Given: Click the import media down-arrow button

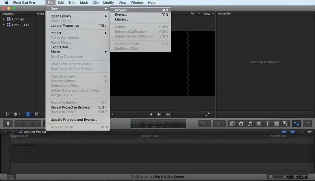Looking at the screenshot, I should [x=8, y=124].
